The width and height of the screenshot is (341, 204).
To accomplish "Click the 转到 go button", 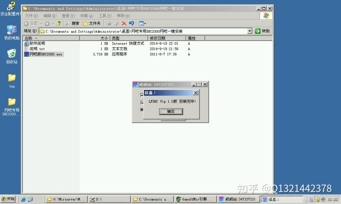I will click(262, 31).
